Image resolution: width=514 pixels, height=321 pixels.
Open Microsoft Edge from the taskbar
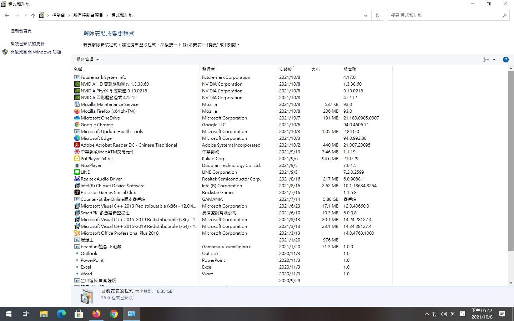pos(61,314)
